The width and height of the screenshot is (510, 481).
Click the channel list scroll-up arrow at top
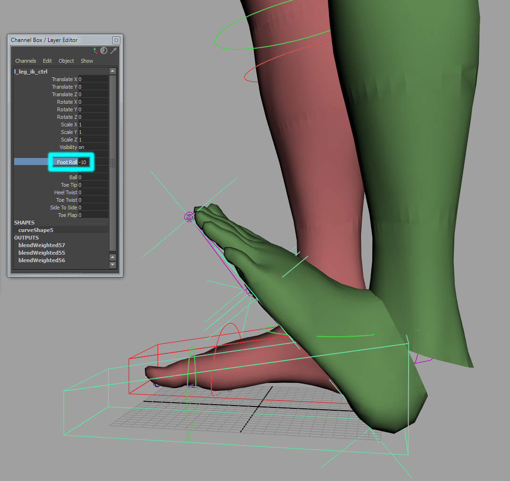113,71
